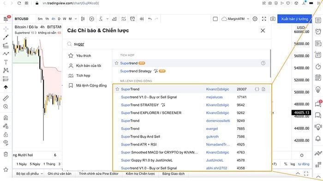Open author abhi.shri2702 link
Viewport: 323px width, 181px height.
216,168
